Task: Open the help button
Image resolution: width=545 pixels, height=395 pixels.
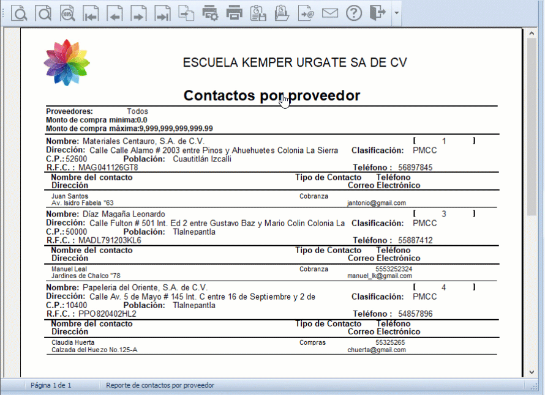Action: [354, 13]
